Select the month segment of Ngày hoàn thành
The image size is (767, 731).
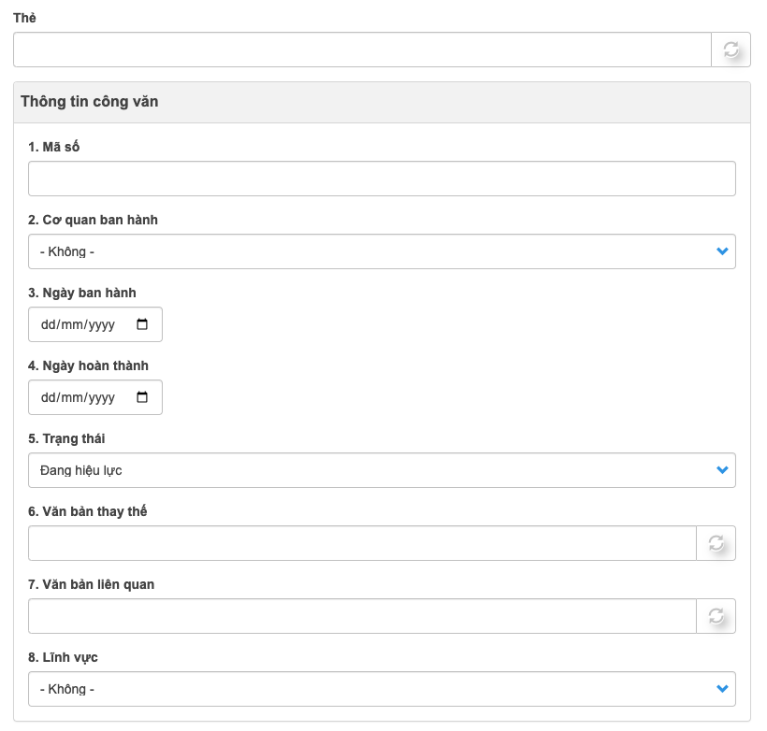[73, 398]
